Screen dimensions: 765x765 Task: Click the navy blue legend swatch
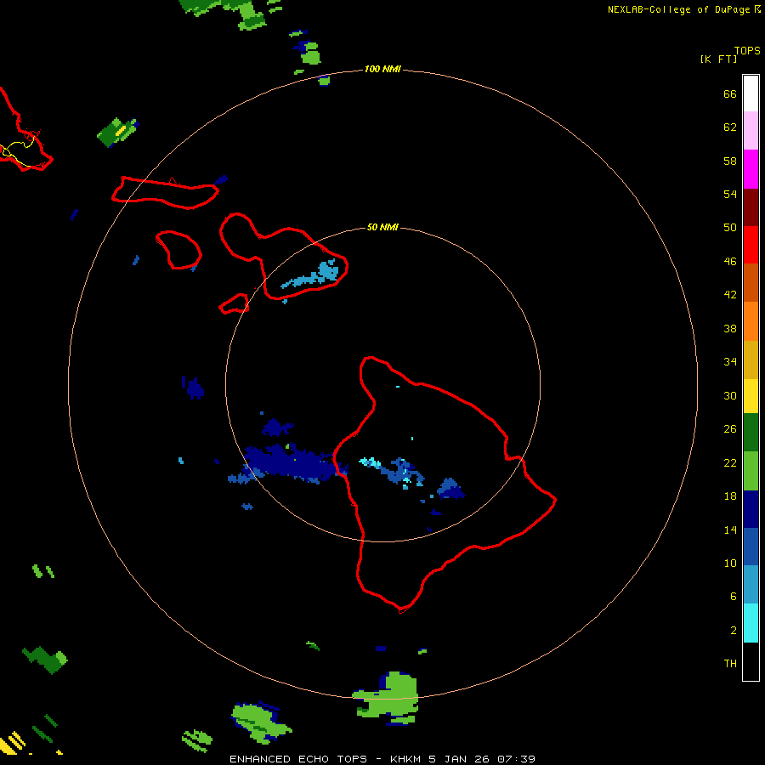751,509
